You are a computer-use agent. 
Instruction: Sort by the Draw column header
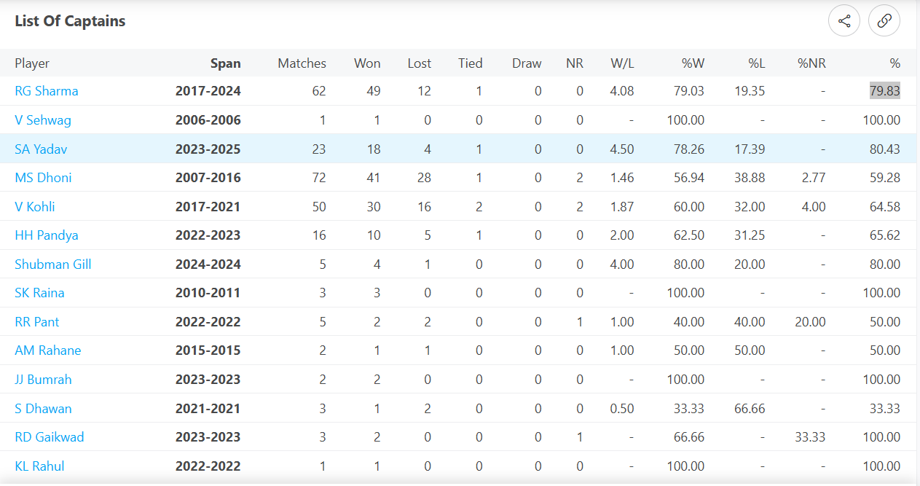[527, 63]
